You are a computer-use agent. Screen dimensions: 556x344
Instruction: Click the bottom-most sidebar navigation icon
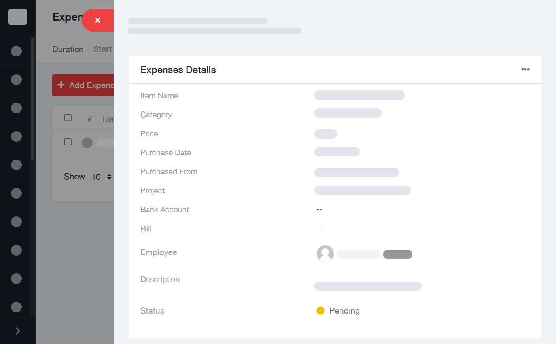(x=16, y=306)
